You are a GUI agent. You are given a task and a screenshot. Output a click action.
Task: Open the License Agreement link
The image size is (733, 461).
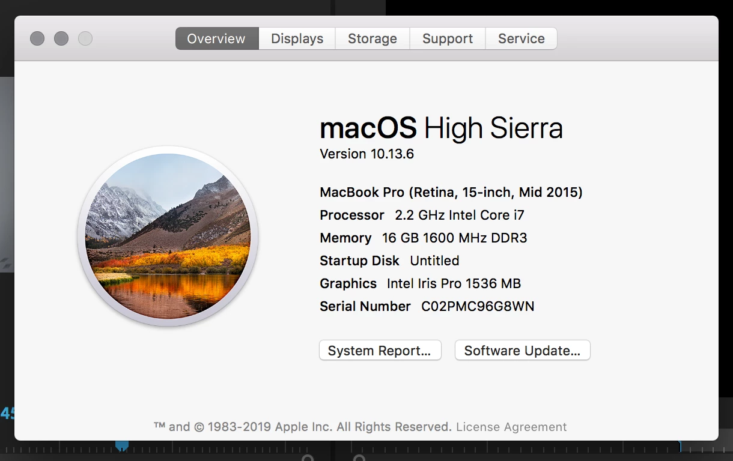511,427
